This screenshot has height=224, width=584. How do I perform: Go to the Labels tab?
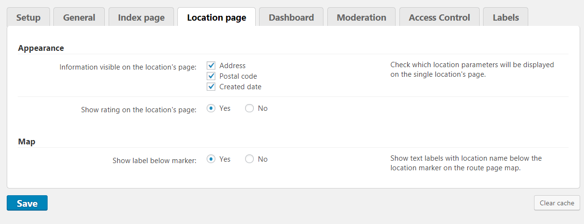(x=506, y=18)
